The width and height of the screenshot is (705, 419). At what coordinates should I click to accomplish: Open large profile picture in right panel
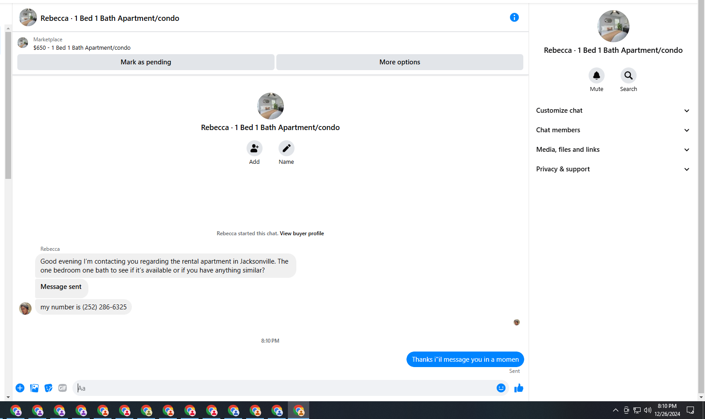coord(613,26)
